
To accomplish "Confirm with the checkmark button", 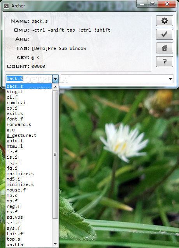I will pos(165,34).
